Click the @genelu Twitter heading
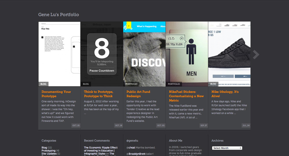 132,140
